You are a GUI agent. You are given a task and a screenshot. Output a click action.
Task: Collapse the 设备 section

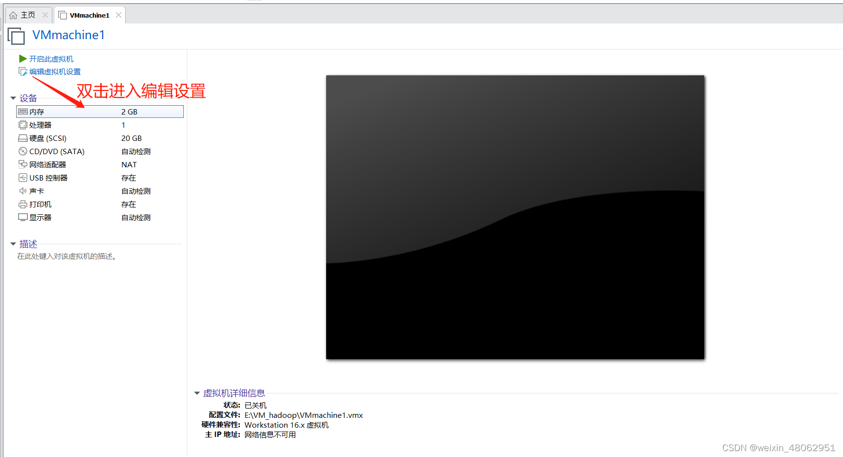coord(13,98)
